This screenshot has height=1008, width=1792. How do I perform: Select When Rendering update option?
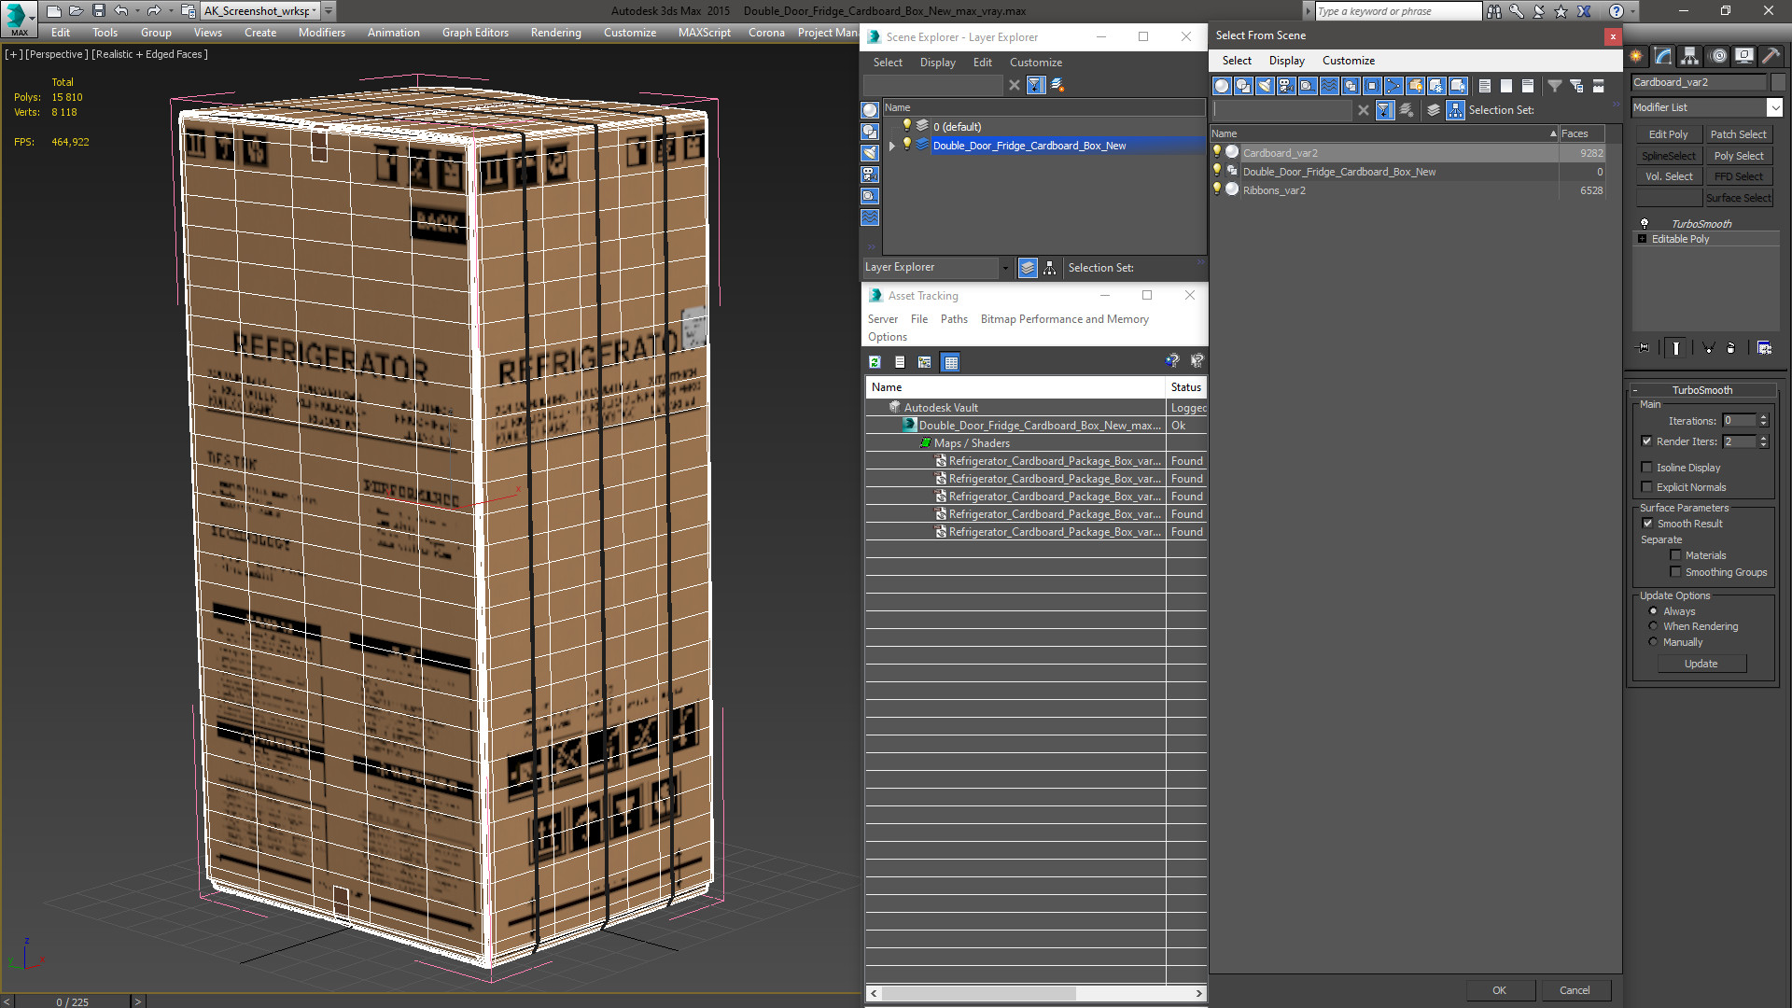click(1653, 626)
